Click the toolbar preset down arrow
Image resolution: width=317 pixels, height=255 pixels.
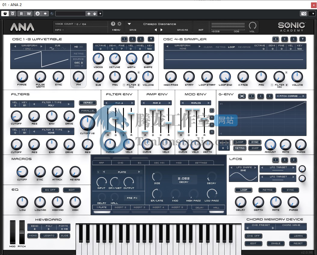[95, 14]
